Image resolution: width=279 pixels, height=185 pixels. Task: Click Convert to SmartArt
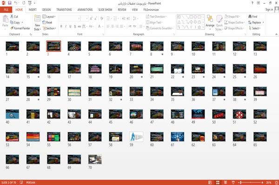point(159,28)
